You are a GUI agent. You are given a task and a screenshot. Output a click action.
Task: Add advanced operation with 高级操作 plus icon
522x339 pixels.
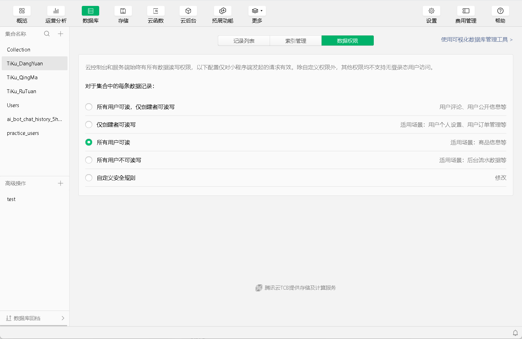[61, 183]
